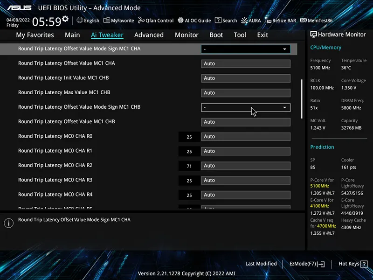Viewport: 373px width, 280px height.
Task: Click the 5100 MHz frequency value
Action: coord(320,68)
